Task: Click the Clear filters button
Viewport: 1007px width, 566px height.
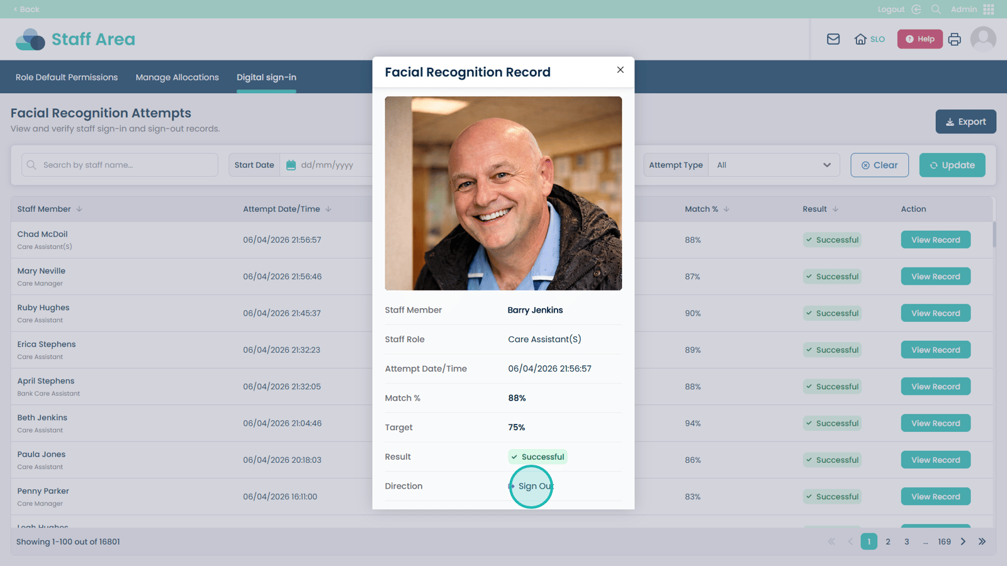Action: point(879,165)
